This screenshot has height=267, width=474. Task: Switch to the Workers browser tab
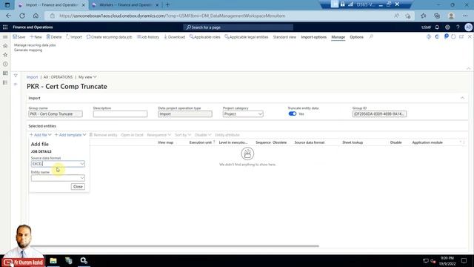[x=125, y=5]
